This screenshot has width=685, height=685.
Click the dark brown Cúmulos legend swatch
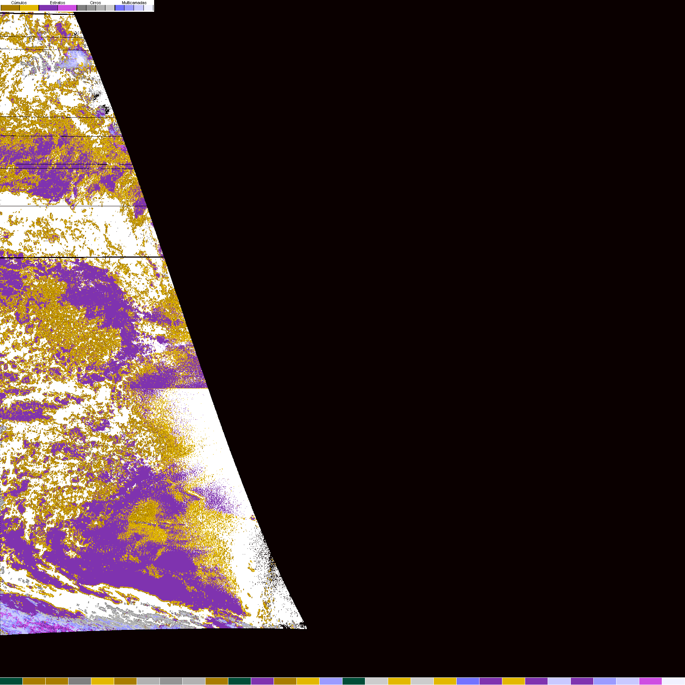coord(10,8)
